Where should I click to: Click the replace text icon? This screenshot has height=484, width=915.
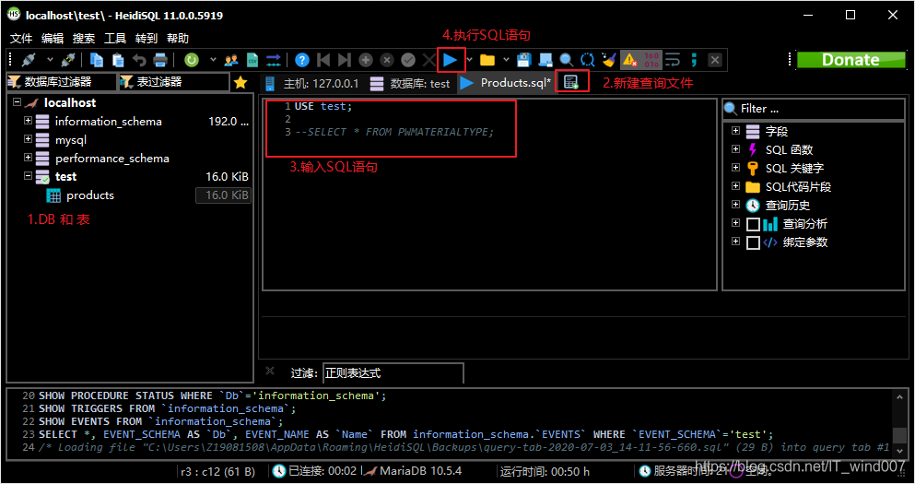click(x=587, y=60)
